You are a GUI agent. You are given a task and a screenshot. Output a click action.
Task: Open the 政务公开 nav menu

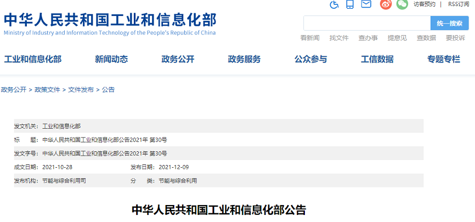coord(178,59)
